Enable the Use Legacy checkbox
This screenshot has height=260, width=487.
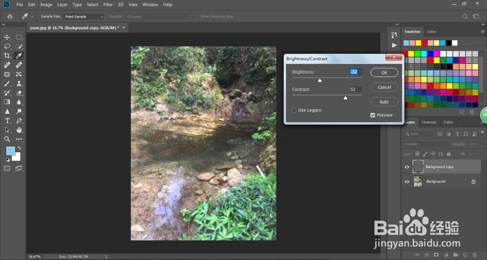tap(294, 110)
